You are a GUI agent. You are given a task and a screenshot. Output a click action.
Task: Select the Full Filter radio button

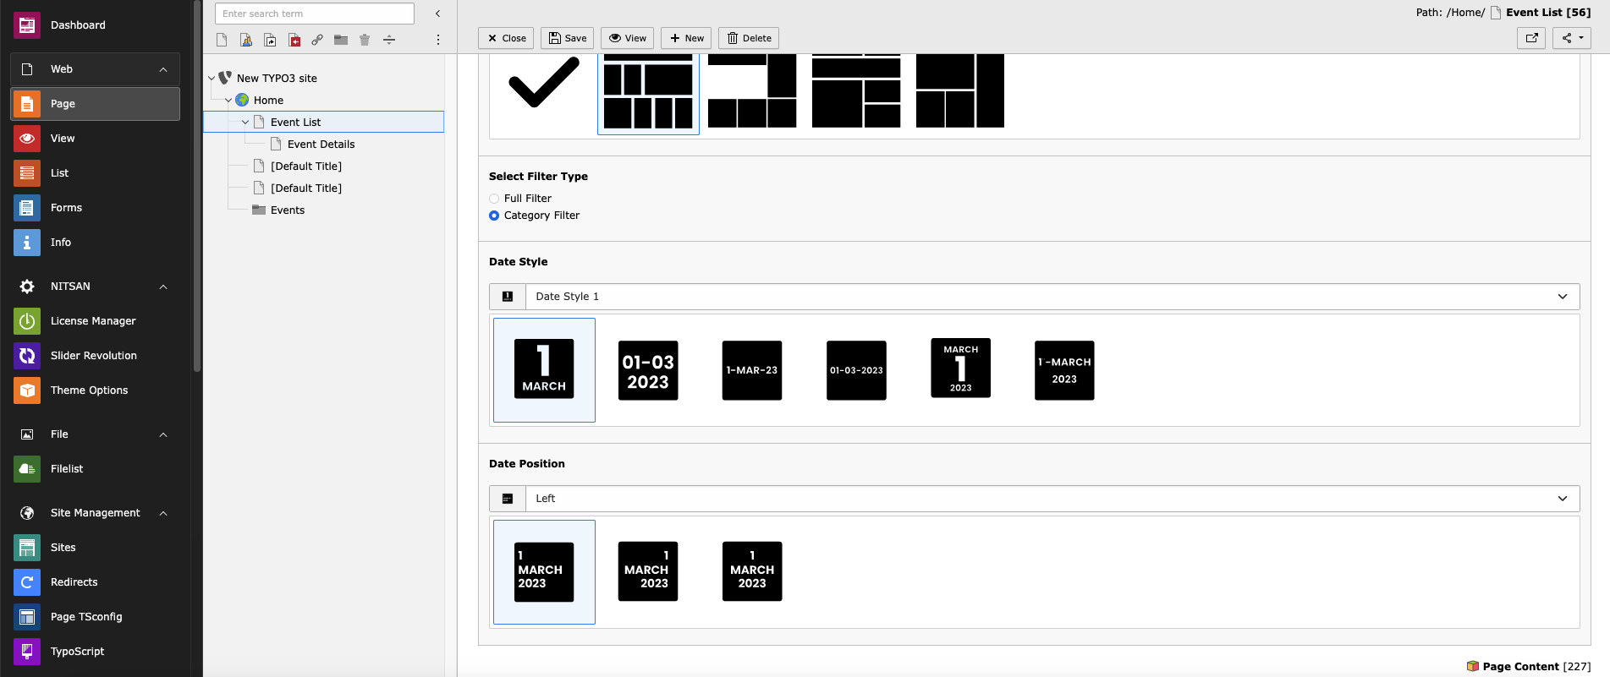coord(494,199)
